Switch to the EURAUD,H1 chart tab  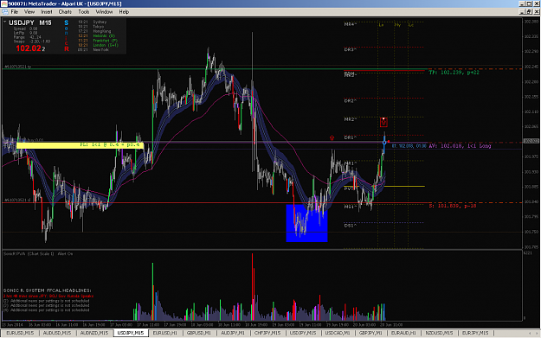click(x=403, y=333)
